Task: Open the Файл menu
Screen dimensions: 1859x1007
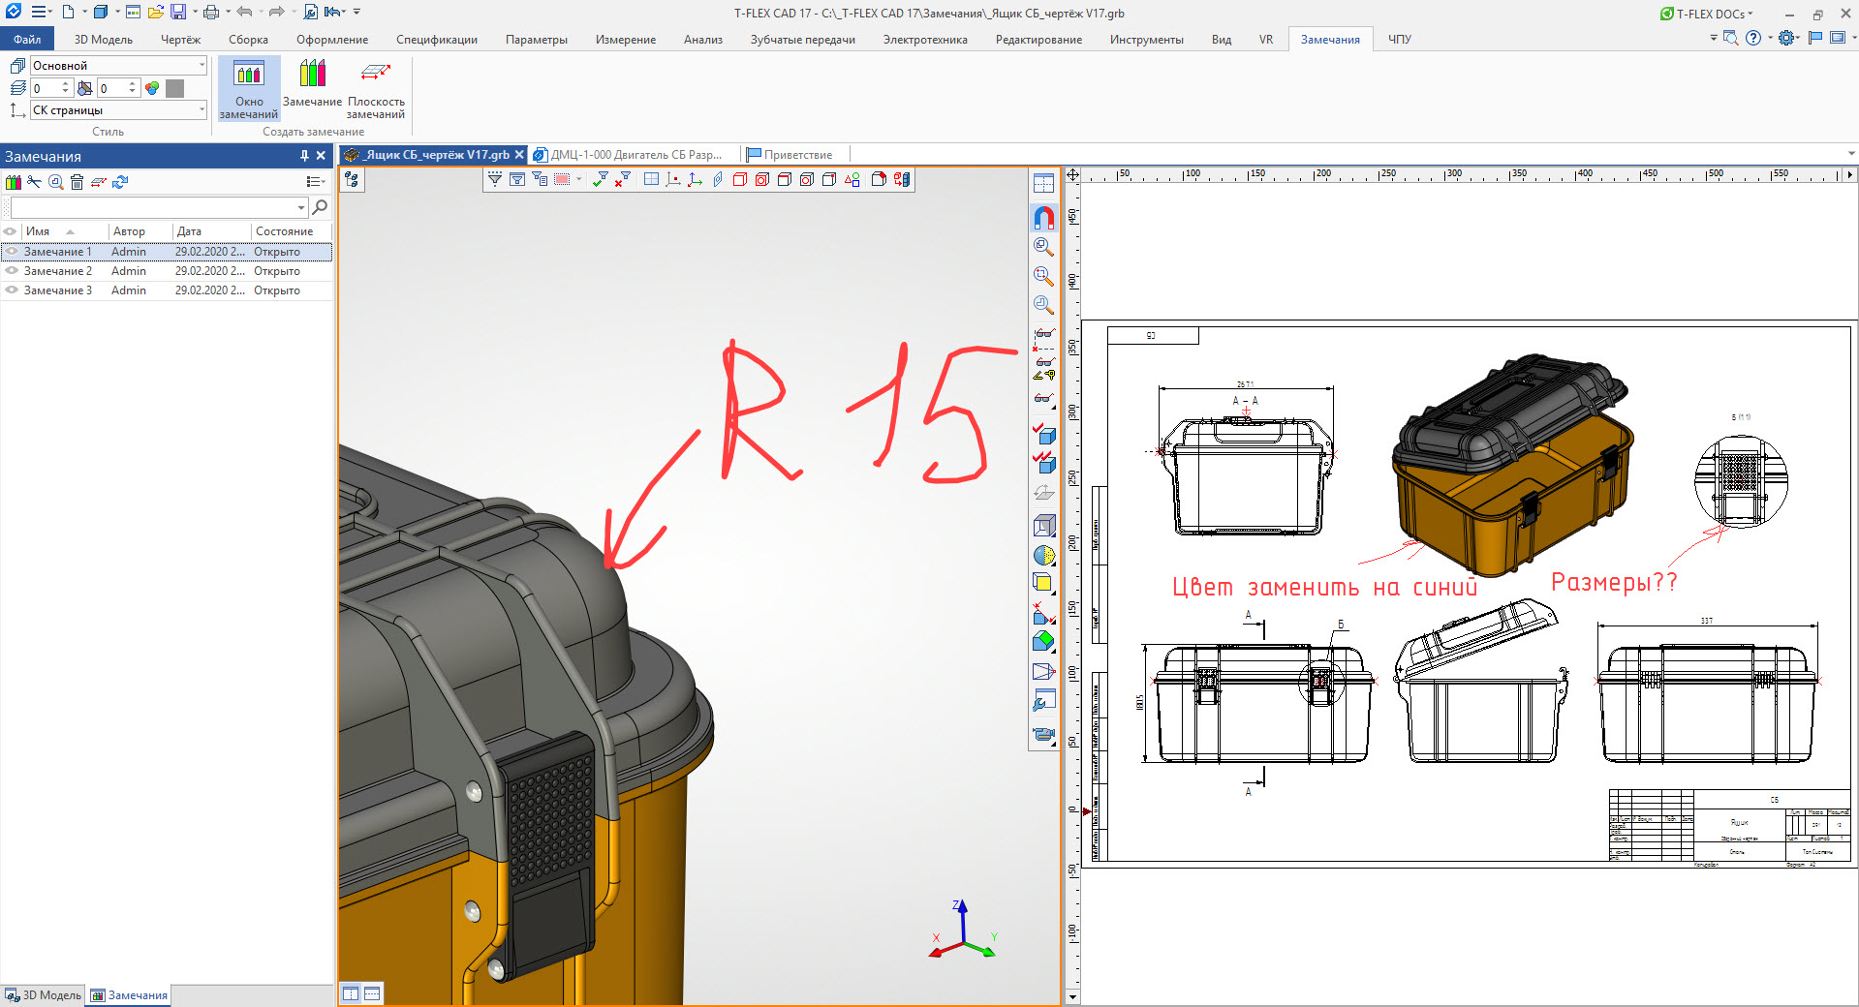Action: [x=27, y=40]
